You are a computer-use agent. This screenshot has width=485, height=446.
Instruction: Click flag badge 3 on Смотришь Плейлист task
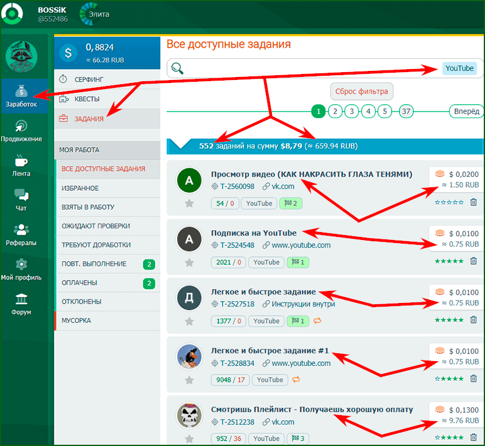pyautogui.click(x=298, y=439)
